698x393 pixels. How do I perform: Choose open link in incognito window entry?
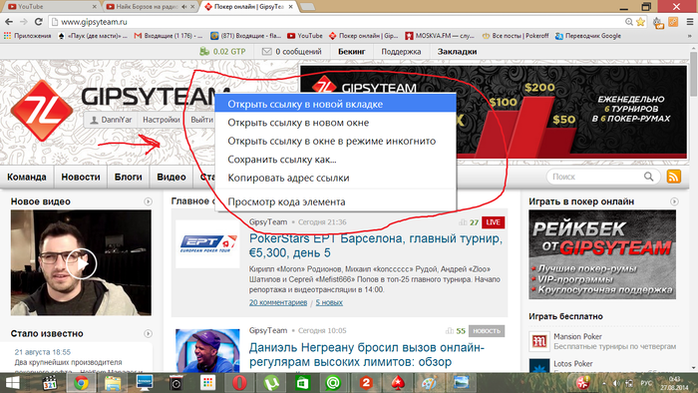335,141
